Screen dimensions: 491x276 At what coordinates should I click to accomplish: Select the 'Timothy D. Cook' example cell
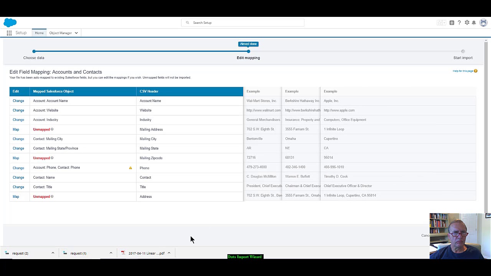398,177
